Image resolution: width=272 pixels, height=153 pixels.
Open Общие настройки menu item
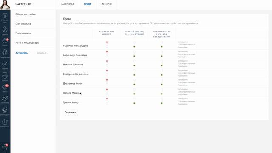(25, 14)
